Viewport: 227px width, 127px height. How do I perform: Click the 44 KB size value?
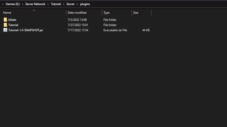[x=146, y=30]
